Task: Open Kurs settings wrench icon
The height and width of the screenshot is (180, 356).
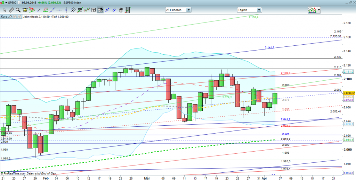Action: [10, 17]
